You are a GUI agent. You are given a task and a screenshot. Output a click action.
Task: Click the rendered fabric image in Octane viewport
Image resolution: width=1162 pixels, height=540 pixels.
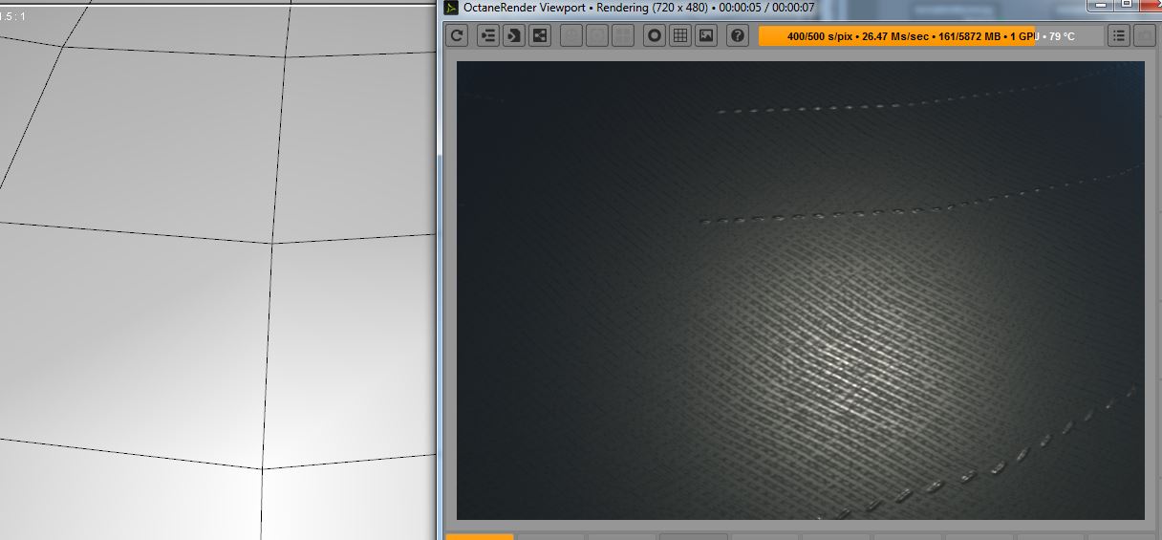tap(800, 291)
